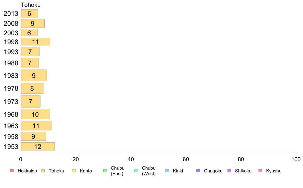Select the 2008 year axis label

[11, 24]
